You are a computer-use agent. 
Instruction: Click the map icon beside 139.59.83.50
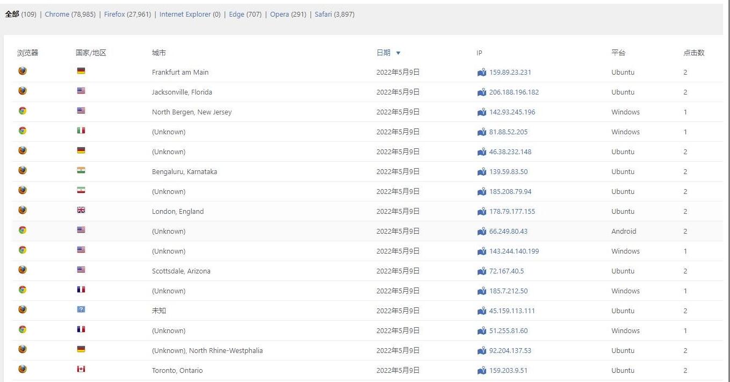point(482,172)
